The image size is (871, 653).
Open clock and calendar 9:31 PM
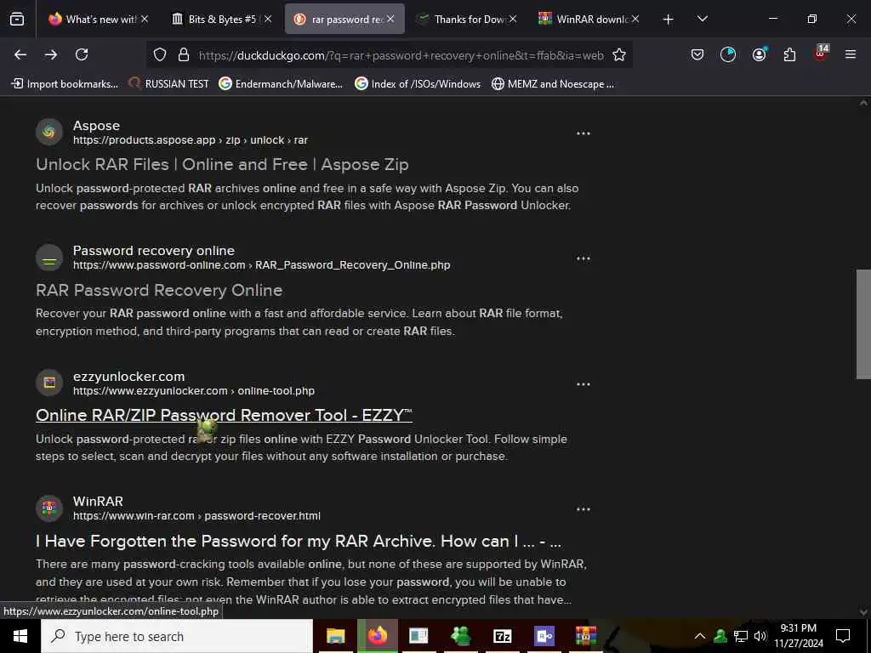click(798, 636)
